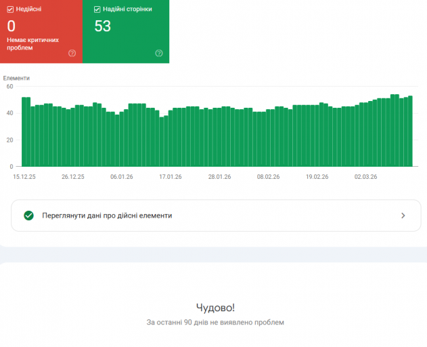This screenshot has height=347, width=427.
Task: Click y-axis value 60
Action: click(9, 87)
